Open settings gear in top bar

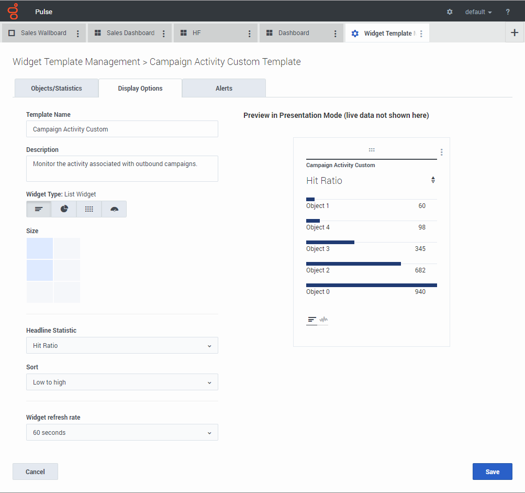(x=450, y=12)
